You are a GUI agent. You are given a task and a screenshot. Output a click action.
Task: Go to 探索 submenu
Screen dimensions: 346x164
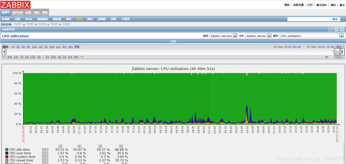[113, 19]
